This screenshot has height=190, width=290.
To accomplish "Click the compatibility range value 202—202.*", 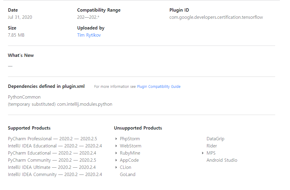I will [88, 17].
